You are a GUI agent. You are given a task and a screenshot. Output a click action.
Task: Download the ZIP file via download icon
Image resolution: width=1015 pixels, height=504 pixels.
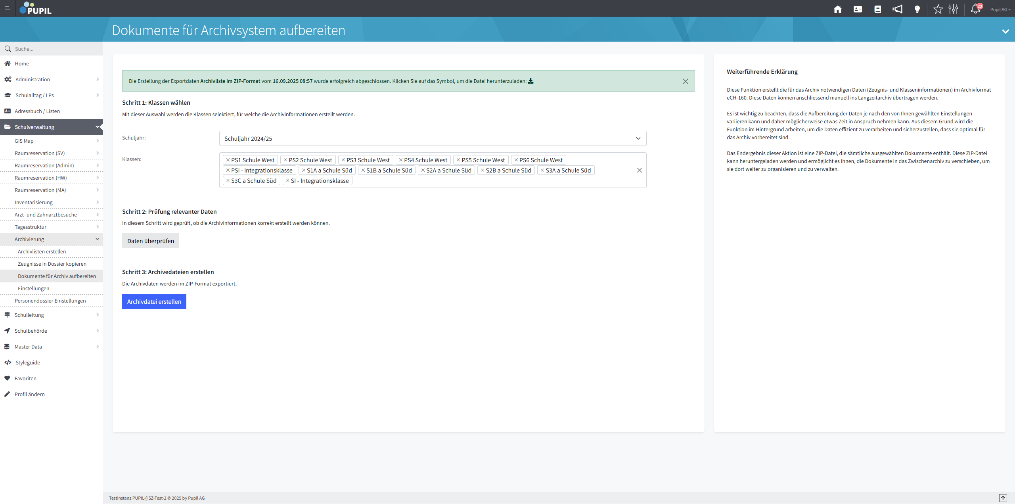pyautogui.click(x=530, y=81)
